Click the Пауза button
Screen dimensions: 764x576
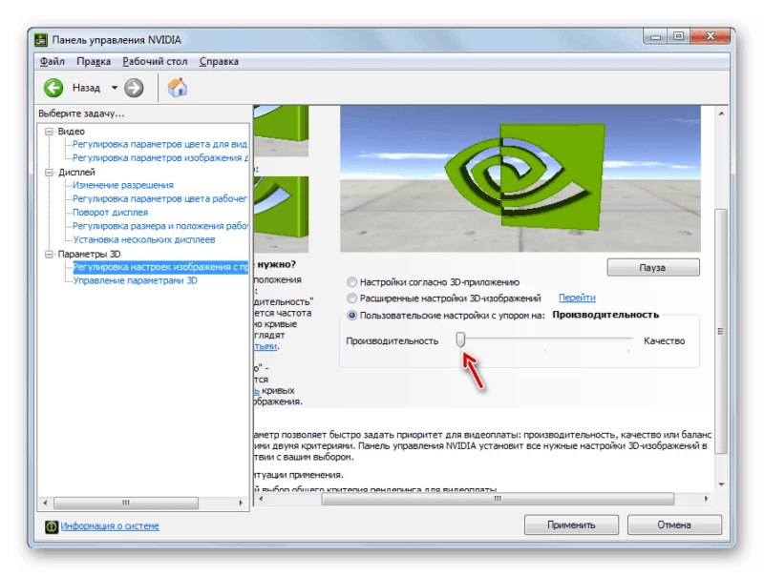coord(653,267)
